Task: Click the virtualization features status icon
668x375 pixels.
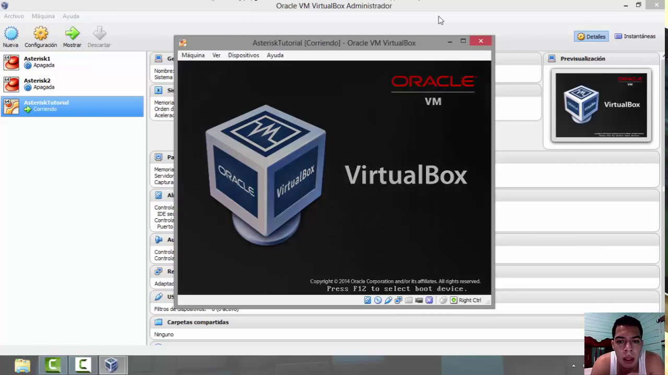Action: tap(429, 300)
